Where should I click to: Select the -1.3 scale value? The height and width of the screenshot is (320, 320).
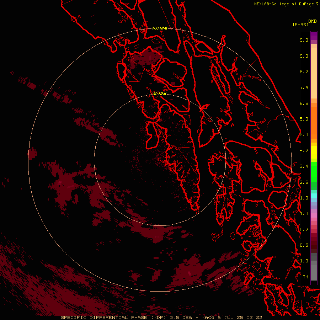[303, 261]
